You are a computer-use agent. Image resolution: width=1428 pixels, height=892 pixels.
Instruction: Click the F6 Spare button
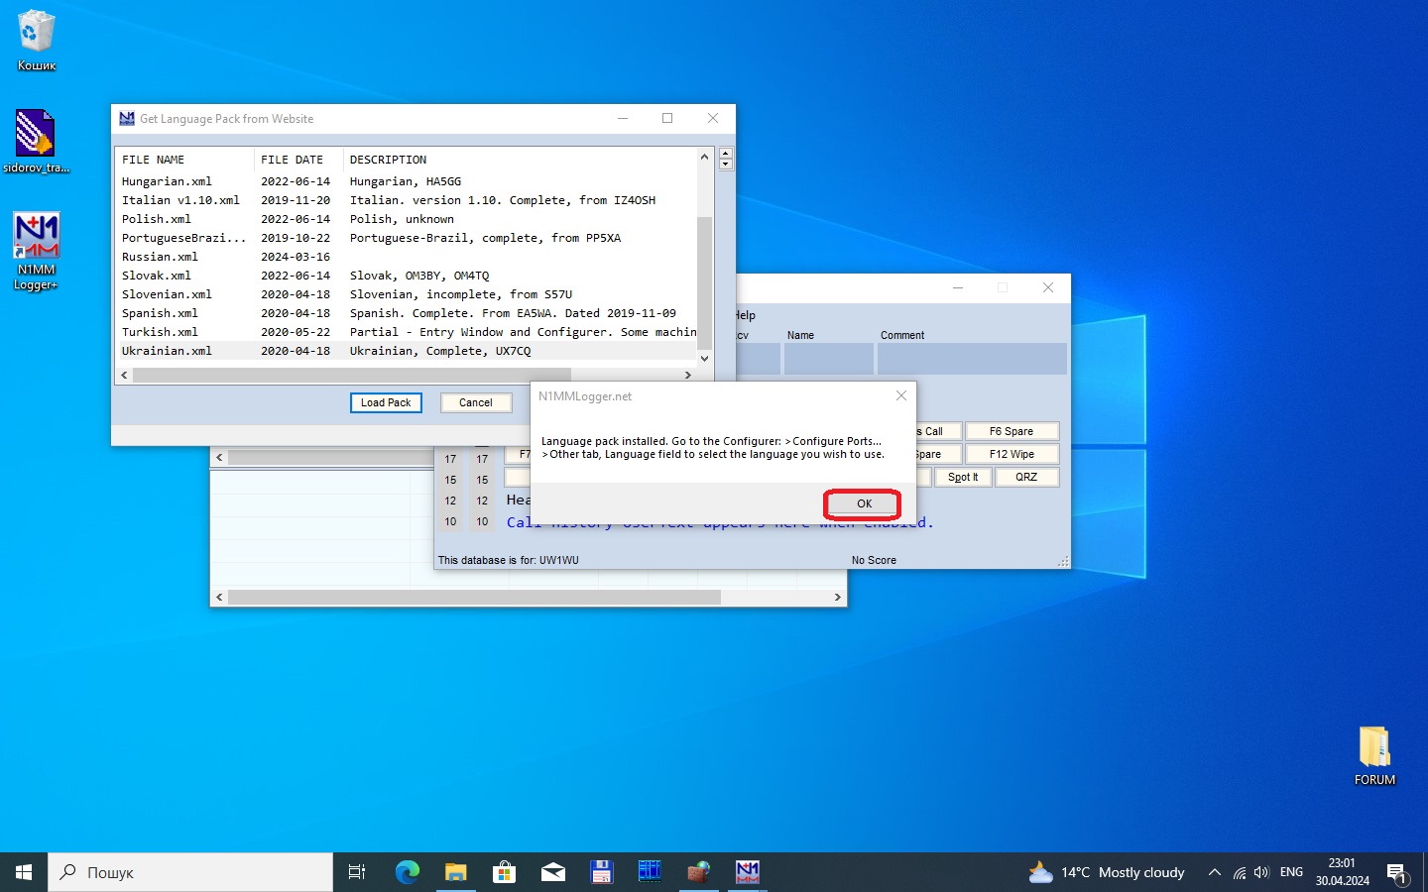(1011, 431)
